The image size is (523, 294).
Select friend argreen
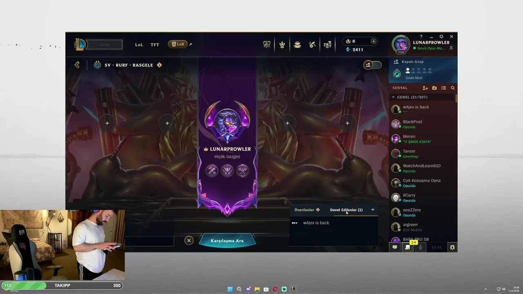point(423,227)
